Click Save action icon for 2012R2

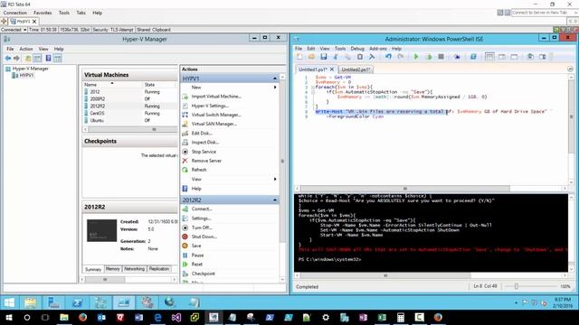click(x=185, y=246)
